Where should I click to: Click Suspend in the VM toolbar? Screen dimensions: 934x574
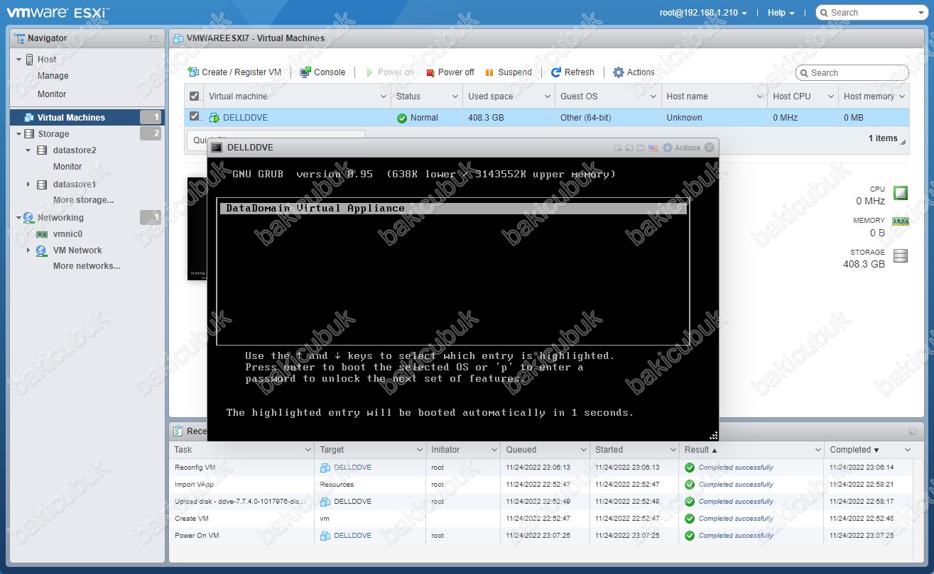(x=508, y=72)
